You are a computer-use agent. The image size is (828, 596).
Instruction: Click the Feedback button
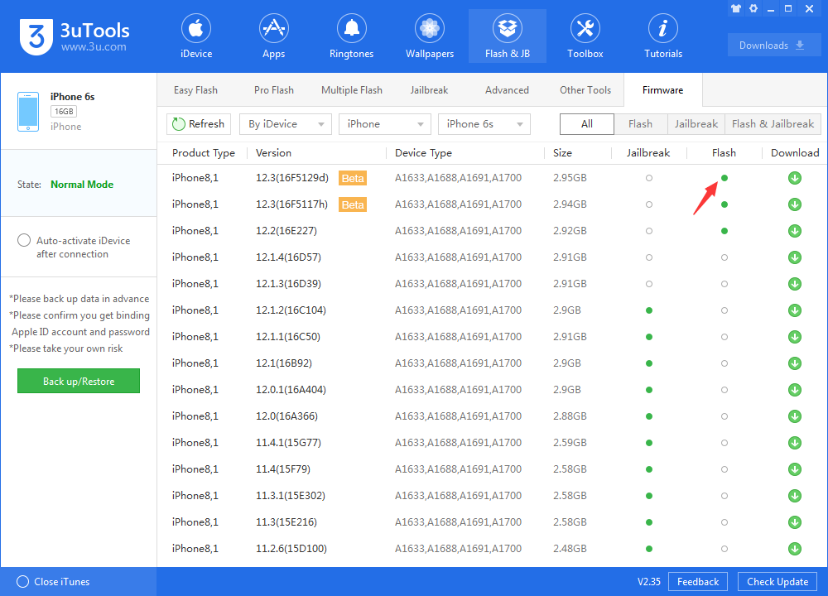(697, 581)
